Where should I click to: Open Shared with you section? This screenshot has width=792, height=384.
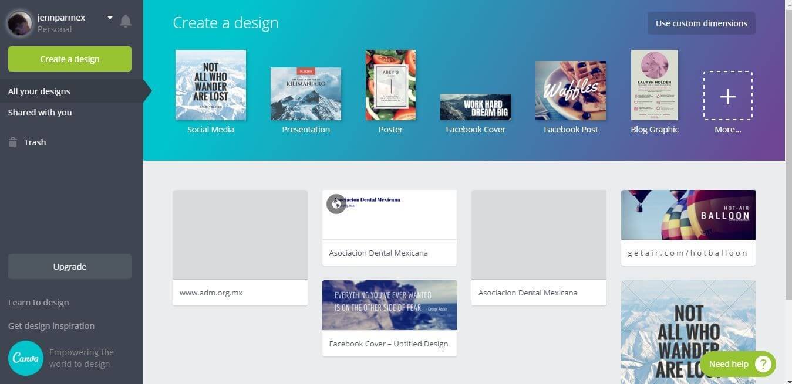click(x=40, y=113)
